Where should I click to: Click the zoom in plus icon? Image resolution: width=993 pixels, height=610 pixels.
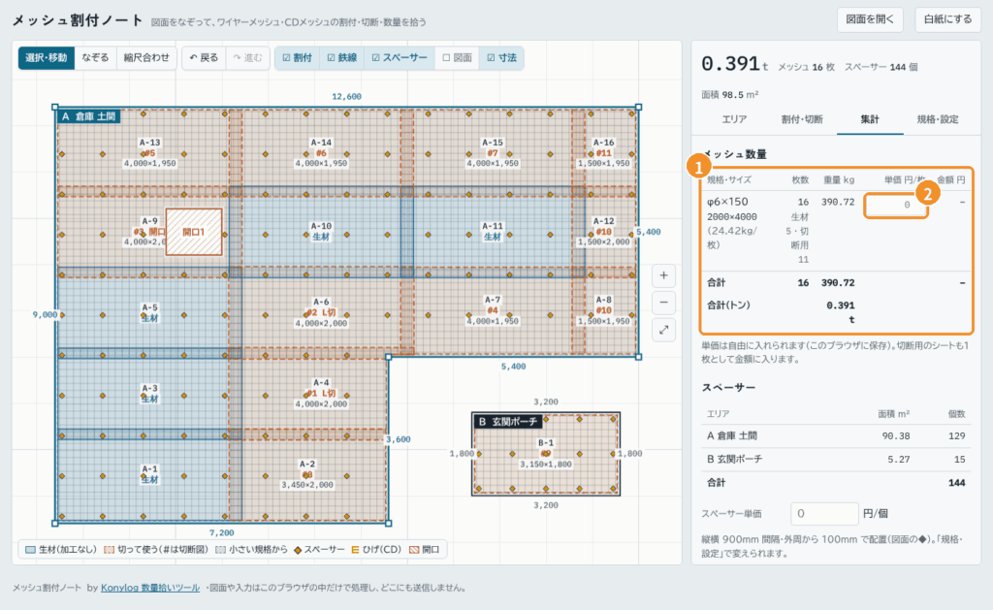tap(663, 275)
